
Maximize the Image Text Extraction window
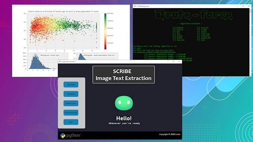[173, 62]
